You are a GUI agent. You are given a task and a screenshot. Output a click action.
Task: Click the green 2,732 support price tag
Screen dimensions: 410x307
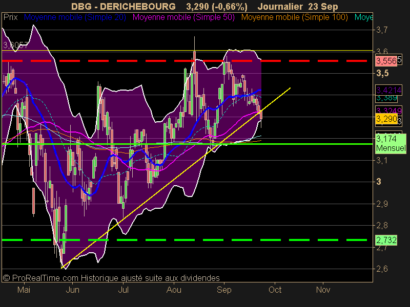[x=386, y=240]
